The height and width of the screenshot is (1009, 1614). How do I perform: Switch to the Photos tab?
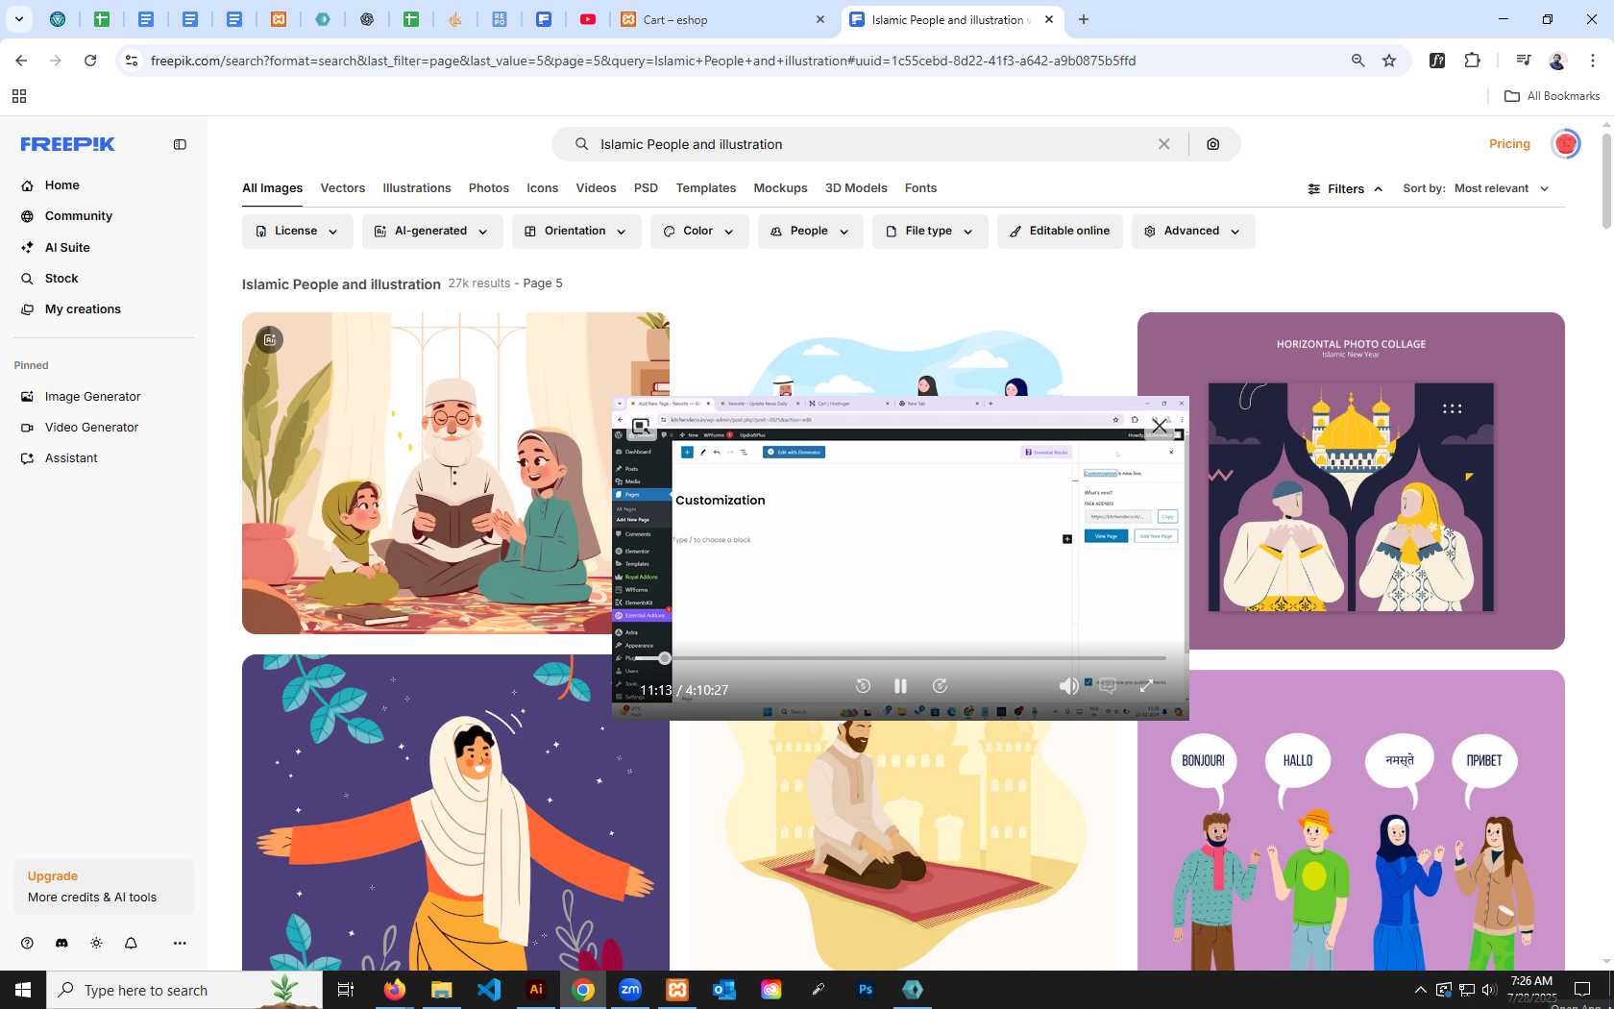[x=489, y=188]
